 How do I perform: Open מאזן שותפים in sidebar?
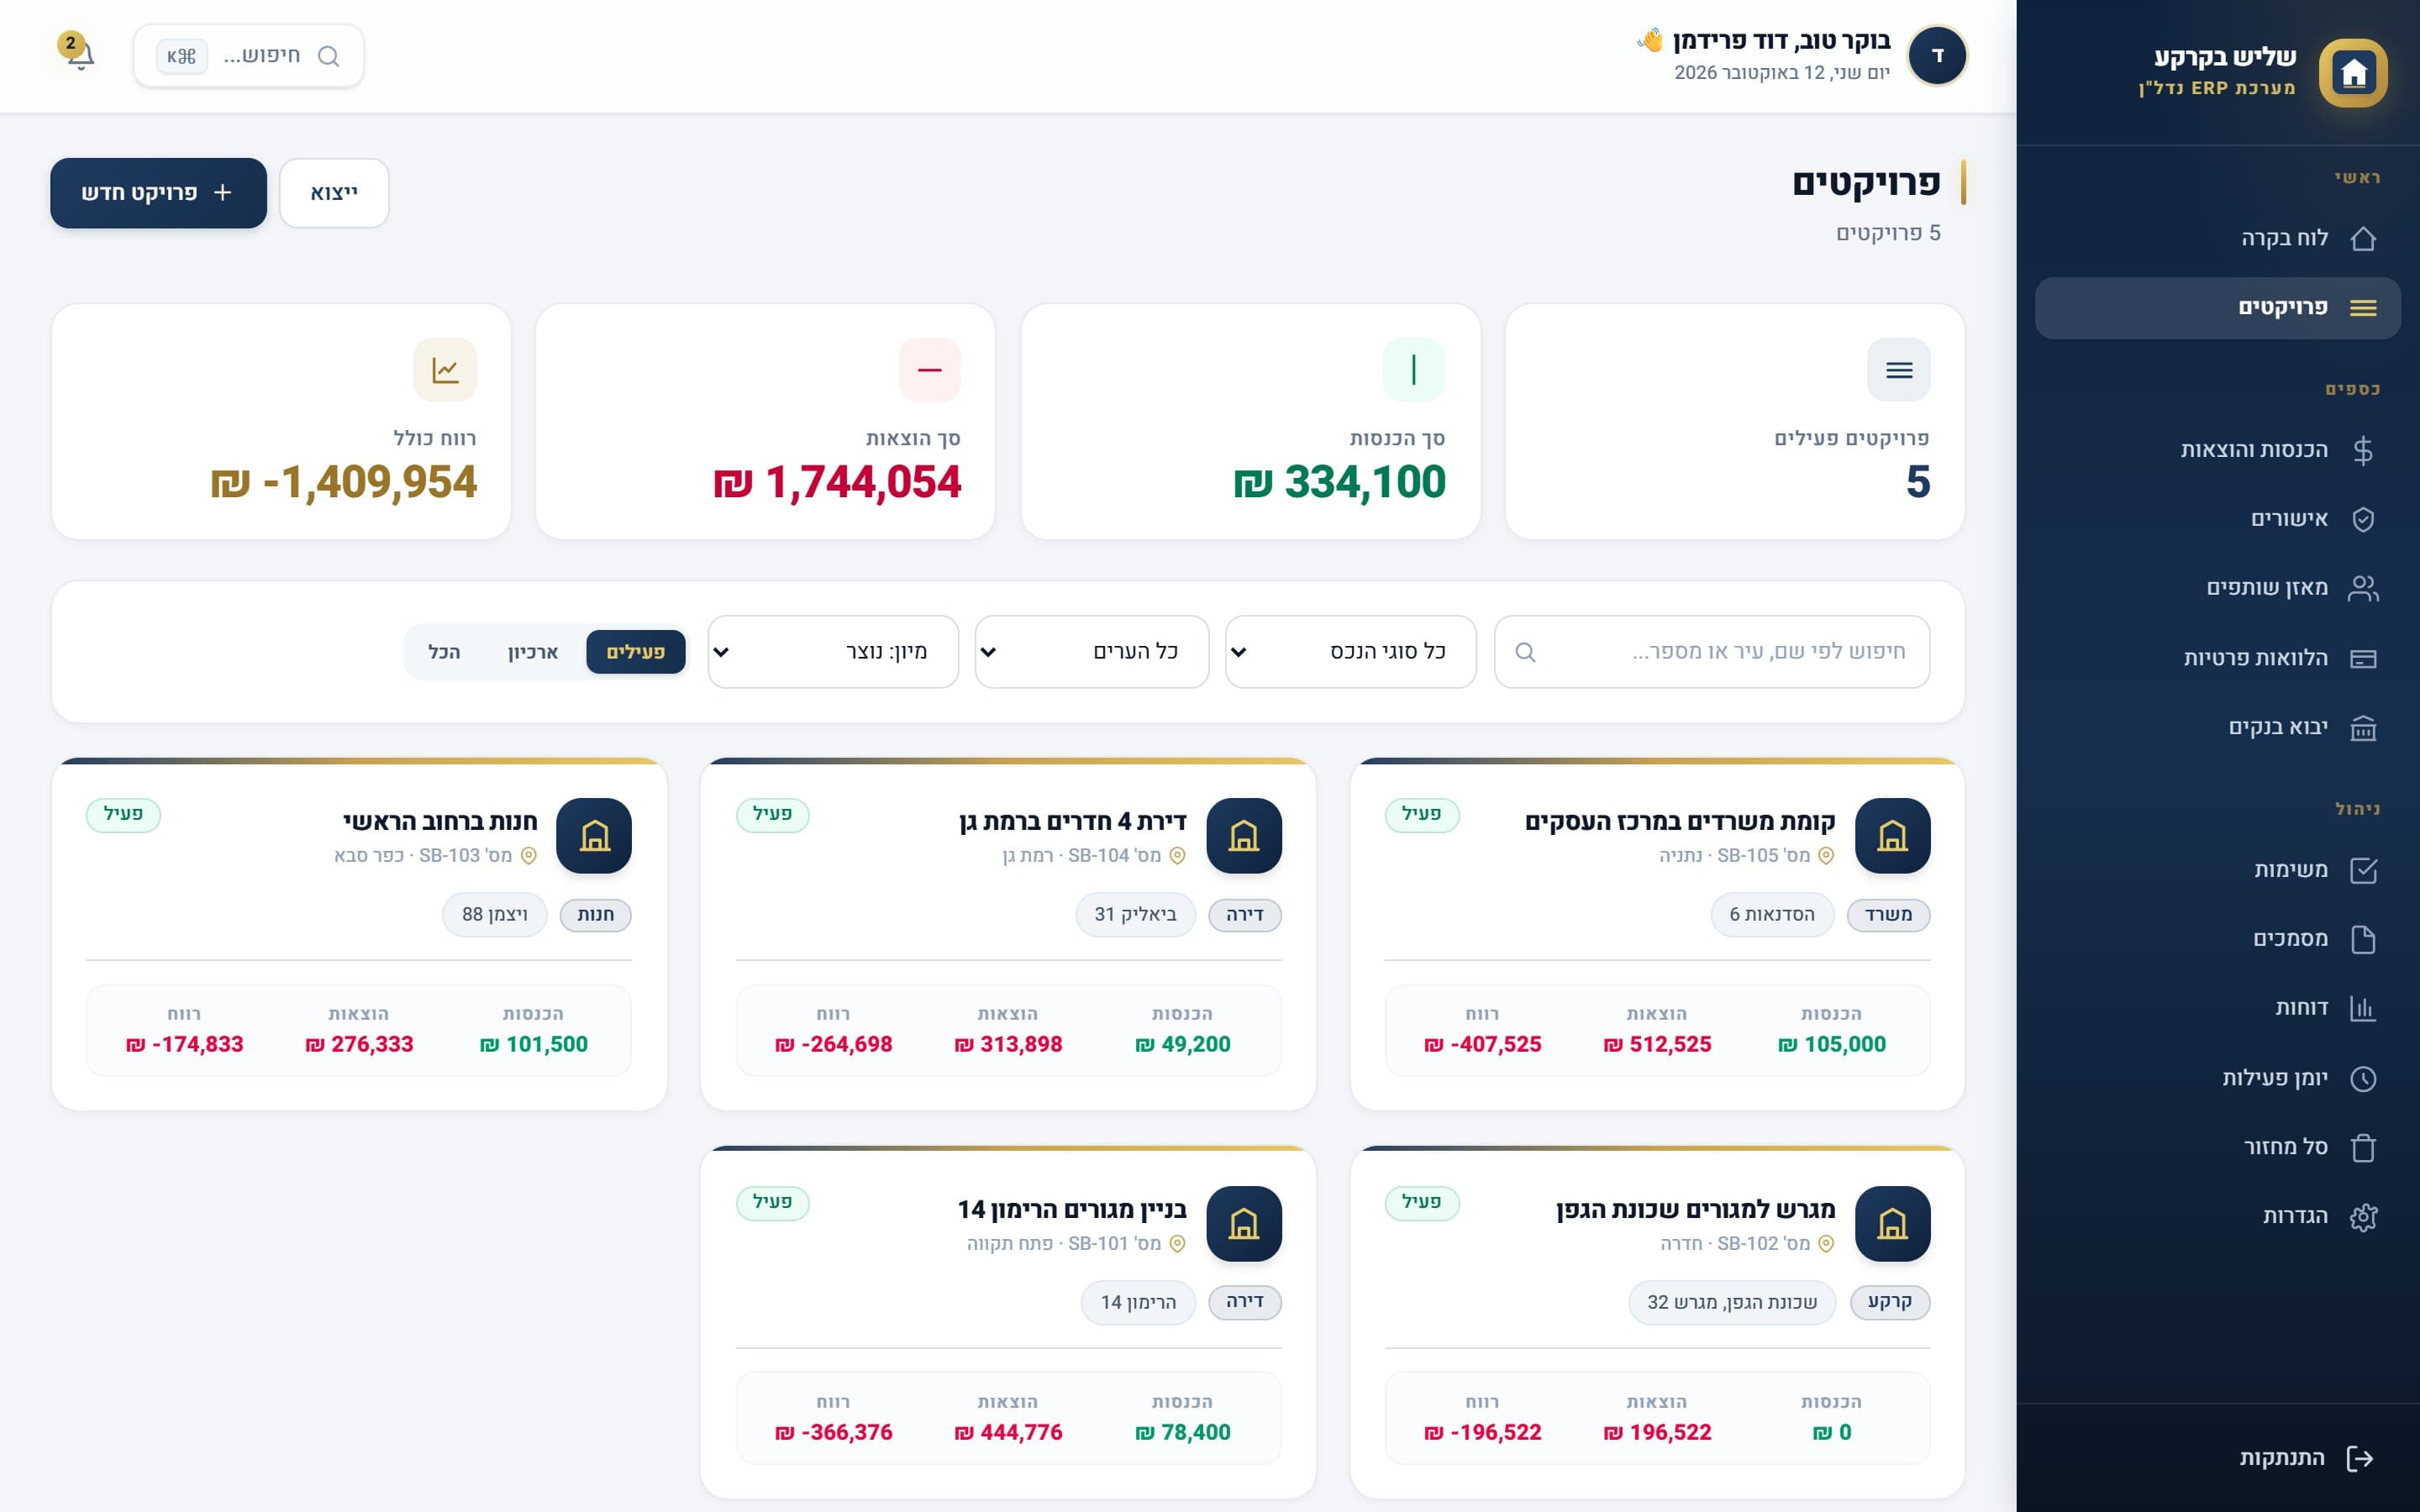click(2217, 588)
